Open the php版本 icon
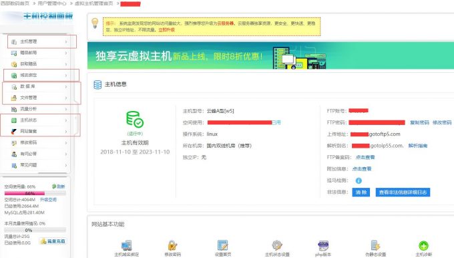The image size is (454, 258). coord(323,245)
